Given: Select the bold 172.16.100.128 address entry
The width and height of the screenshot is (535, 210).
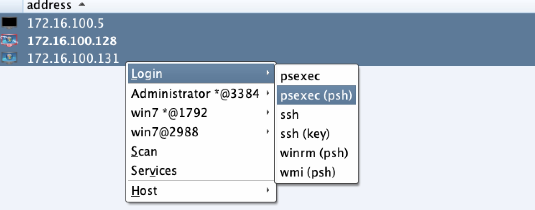Looking at the screenshot, I should (72, 41).
